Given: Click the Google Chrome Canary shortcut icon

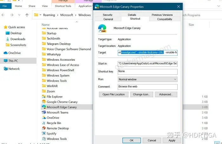Looking at the screenshot, I should click(x=44, y=102).
